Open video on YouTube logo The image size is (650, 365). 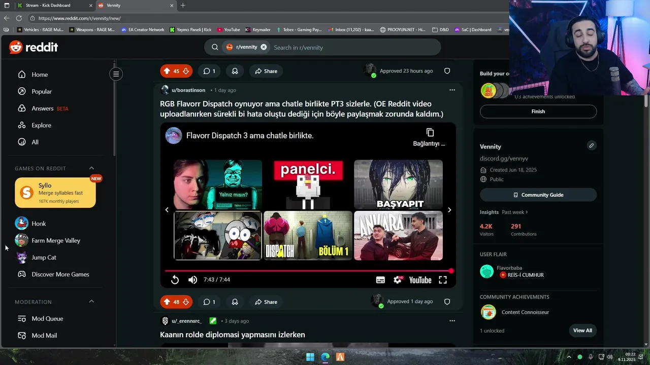tap(420, 280)
